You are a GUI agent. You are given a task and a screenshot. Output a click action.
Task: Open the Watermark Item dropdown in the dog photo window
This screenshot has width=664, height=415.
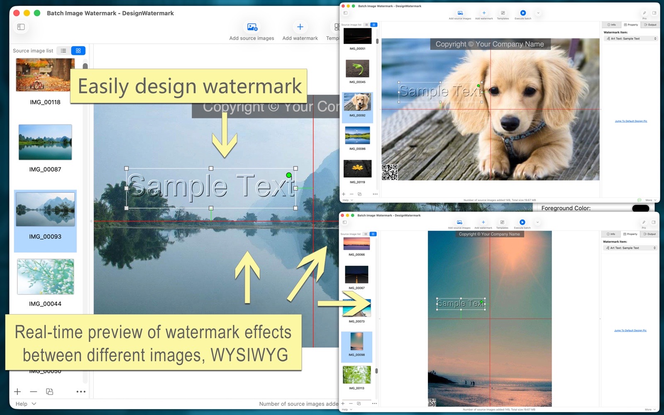pyautogui.click(x=631, y=39)
